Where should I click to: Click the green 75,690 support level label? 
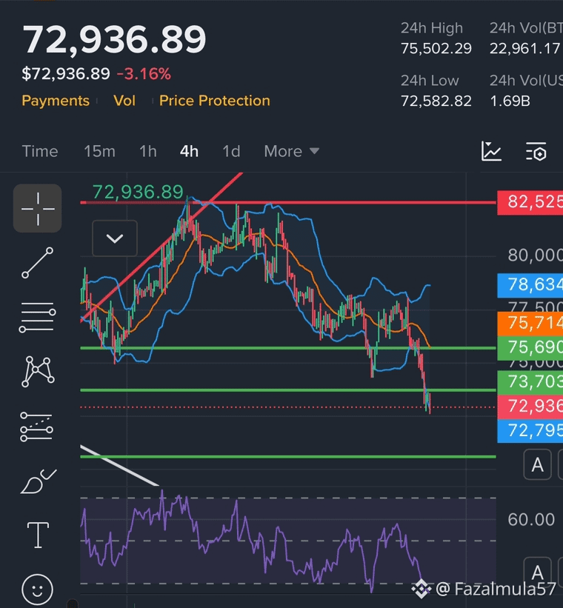coord(530,348)
